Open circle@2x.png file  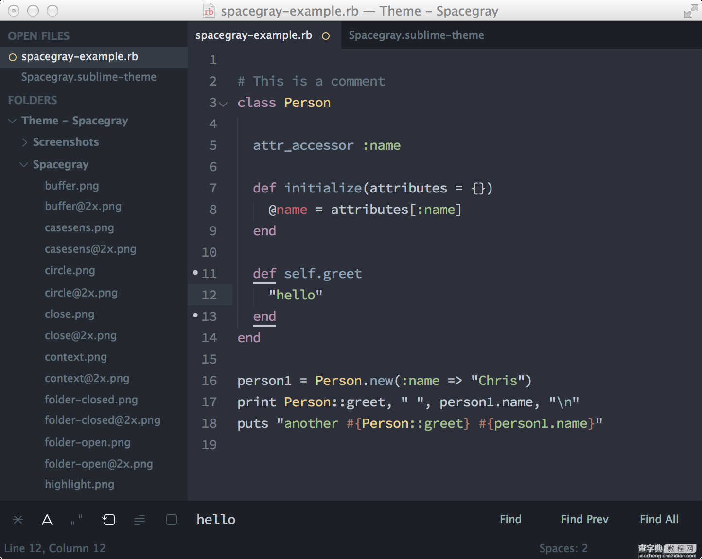click(x=81, y=293)
